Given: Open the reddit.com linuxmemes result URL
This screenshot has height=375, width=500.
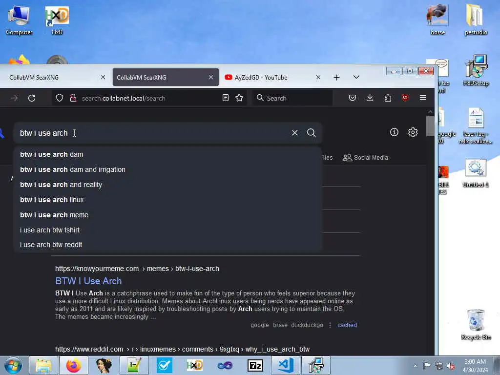Looking at the screenshot, I should (x=183, y=349).
